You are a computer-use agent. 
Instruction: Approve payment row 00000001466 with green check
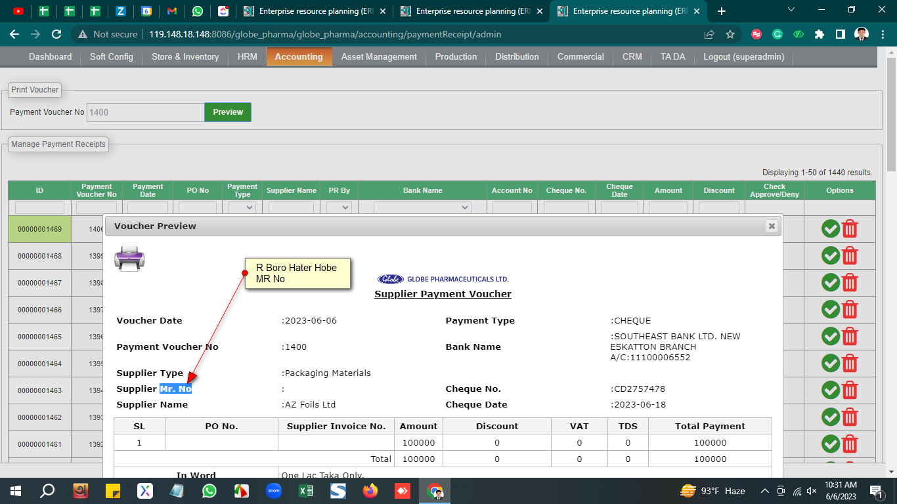[831, 309]
